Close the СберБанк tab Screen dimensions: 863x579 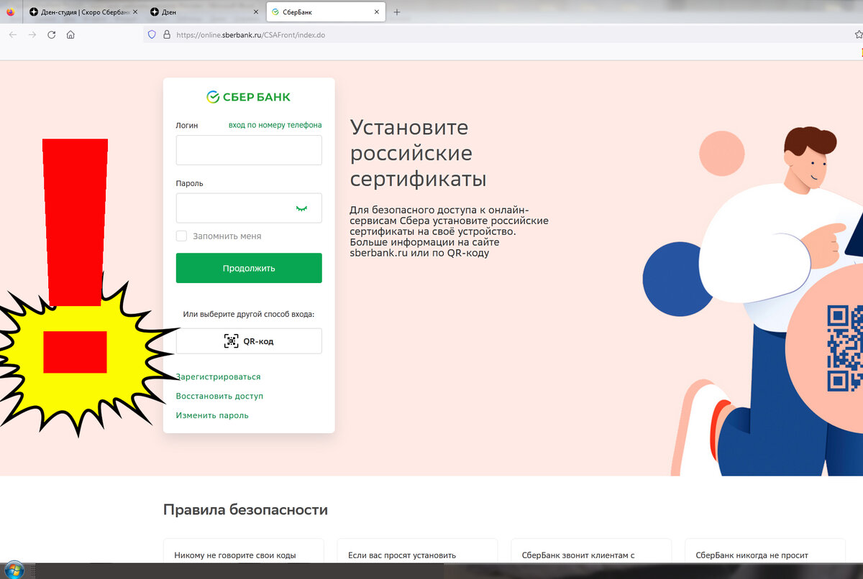377,12
